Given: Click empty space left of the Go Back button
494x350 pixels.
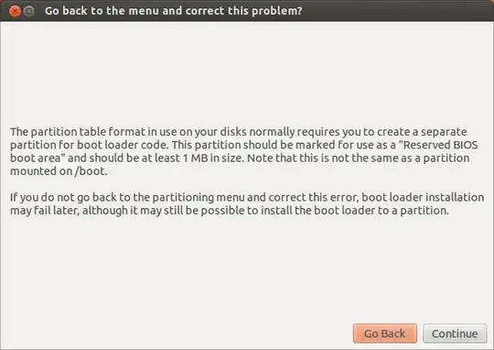Looking at the screenshot, I should point(177,334).
